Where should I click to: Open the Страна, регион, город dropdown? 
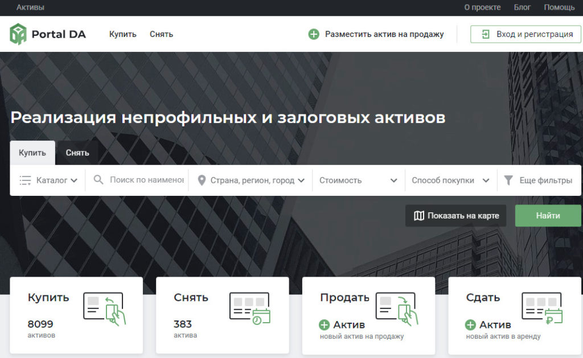[x=251, y=180]
